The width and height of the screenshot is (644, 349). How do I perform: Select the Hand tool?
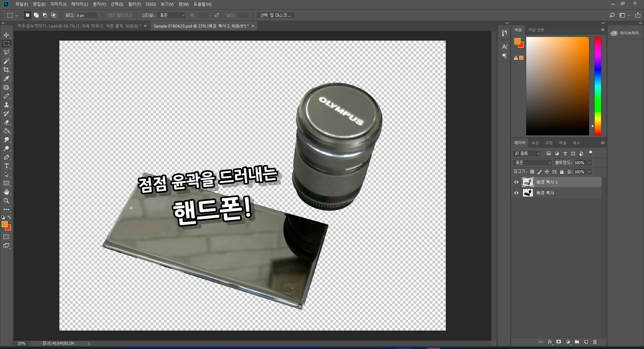point(6,192)
